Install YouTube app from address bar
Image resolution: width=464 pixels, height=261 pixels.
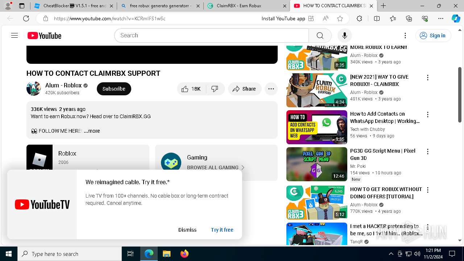coord(288,18)
